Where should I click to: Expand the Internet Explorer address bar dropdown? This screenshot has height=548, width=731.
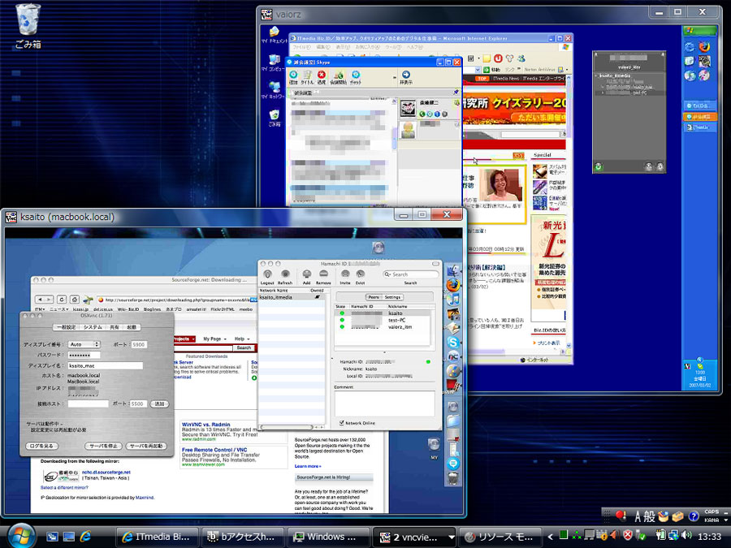(x=478, y=69)
